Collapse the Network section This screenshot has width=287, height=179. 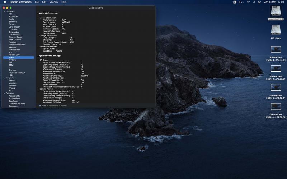[x=4, y=78]
